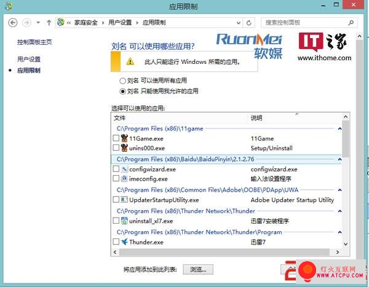The image size is (369, 287).
Task: Click the search magnifier icon
Action: click(351, 23)
